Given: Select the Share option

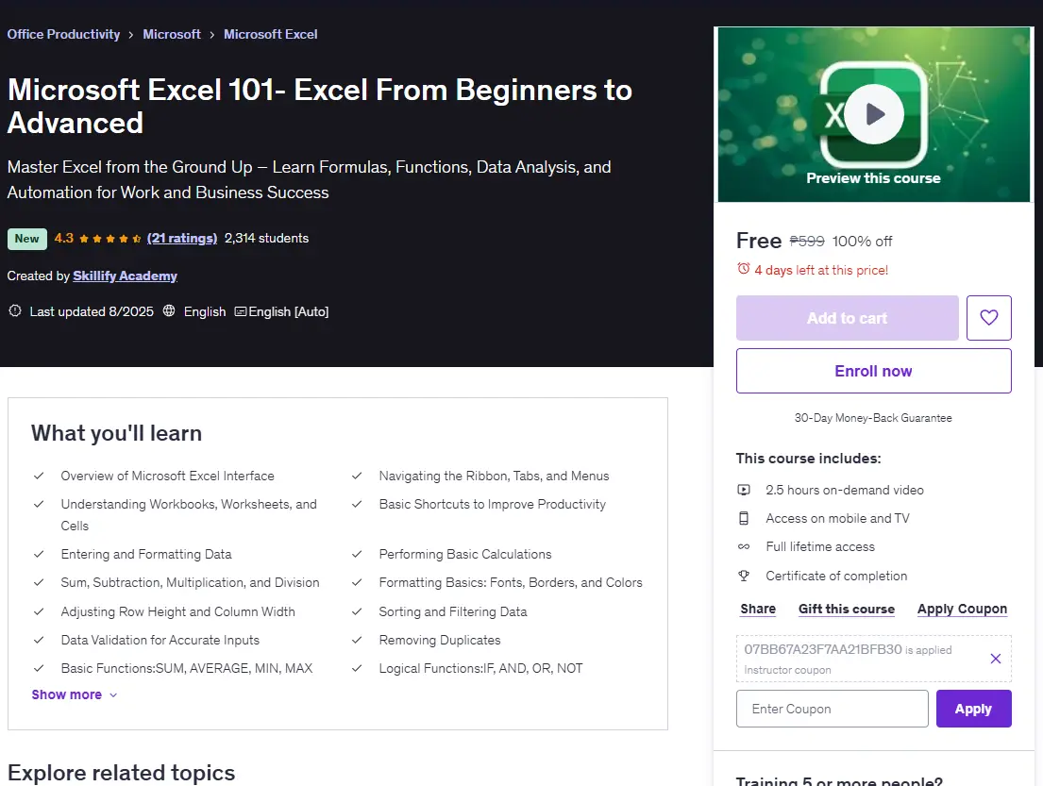Looking at the screenshot, I should [758, 609].
